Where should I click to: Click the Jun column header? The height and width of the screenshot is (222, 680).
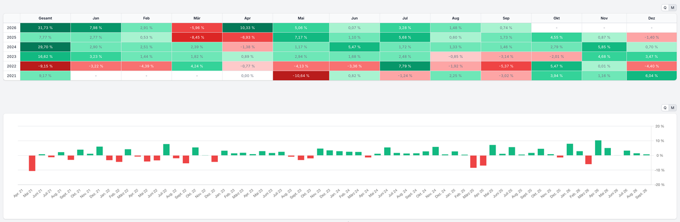pos(354,18)
